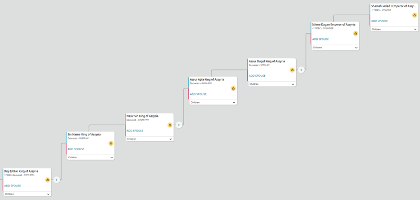The width and height of the screenshot is (420, 200).
Task: Open Sin Namir King of Assyria name
Action: point(84,134)
